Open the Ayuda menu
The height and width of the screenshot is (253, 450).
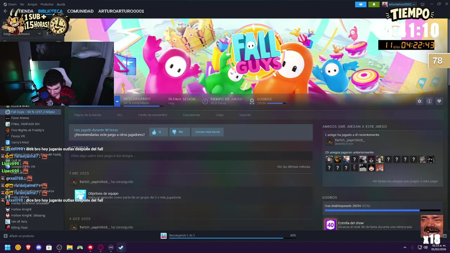pos(61,4)
